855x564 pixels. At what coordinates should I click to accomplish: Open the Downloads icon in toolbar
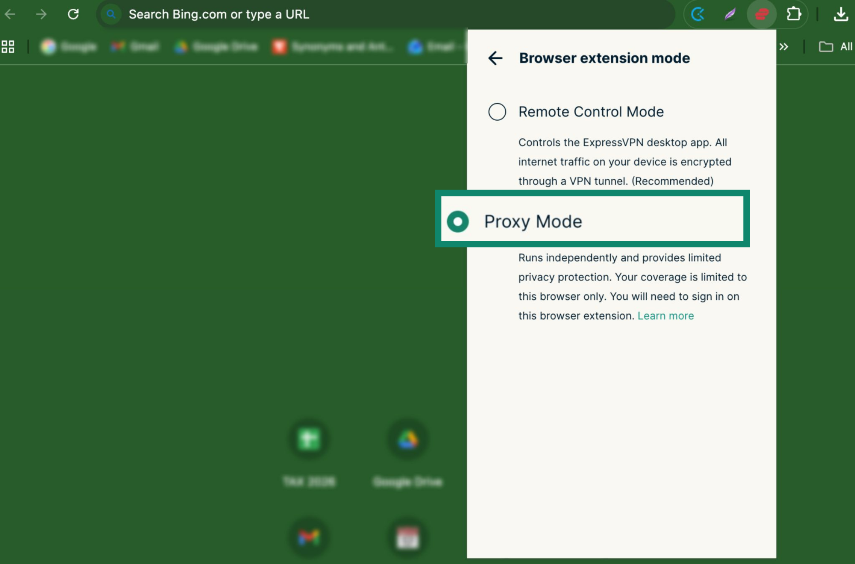coord(841,15)
